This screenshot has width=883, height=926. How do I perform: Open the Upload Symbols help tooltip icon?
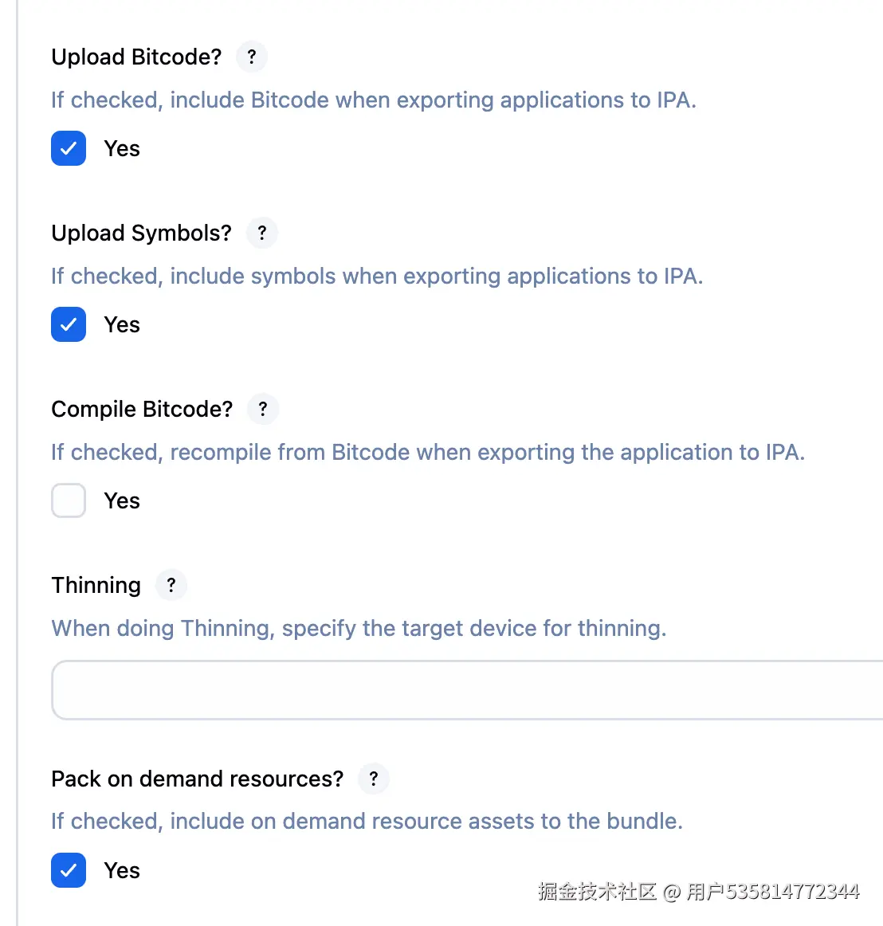pyautogui.click(x=262, y=233)
